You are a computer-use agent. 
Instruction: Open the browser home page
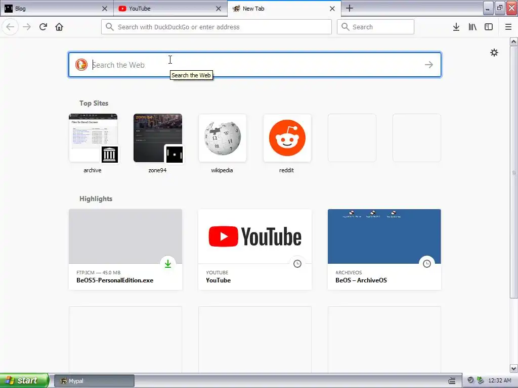pos(59,27)
